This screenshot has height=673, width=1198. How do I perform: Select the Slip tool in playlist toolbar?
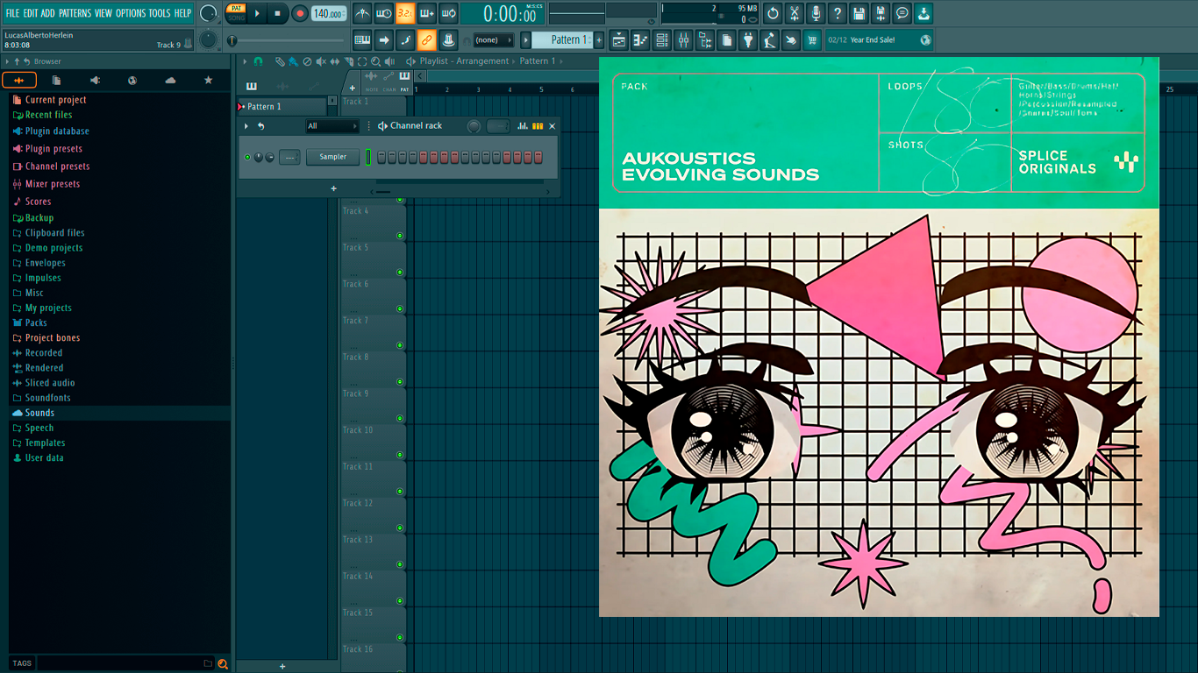pyautogui.click(x=335, y=61)
